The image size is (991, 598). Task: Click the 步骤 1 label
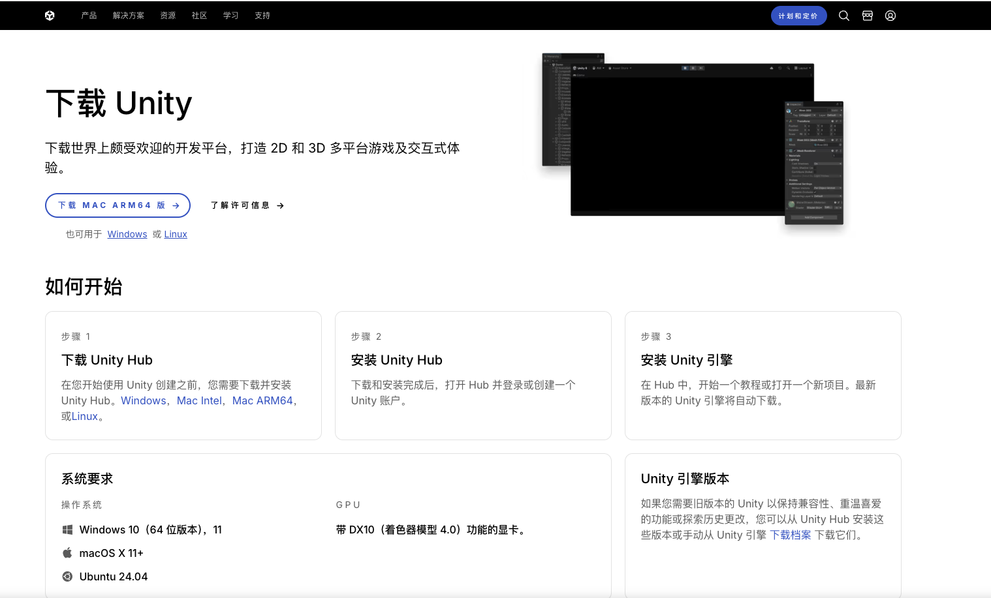coord(76,336)
